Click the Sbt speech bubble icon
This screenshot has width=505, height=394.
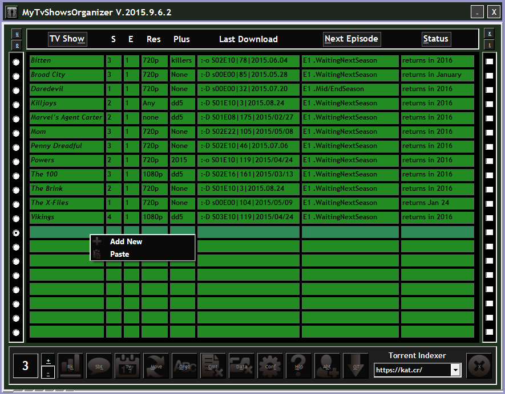tap(99, 366)
